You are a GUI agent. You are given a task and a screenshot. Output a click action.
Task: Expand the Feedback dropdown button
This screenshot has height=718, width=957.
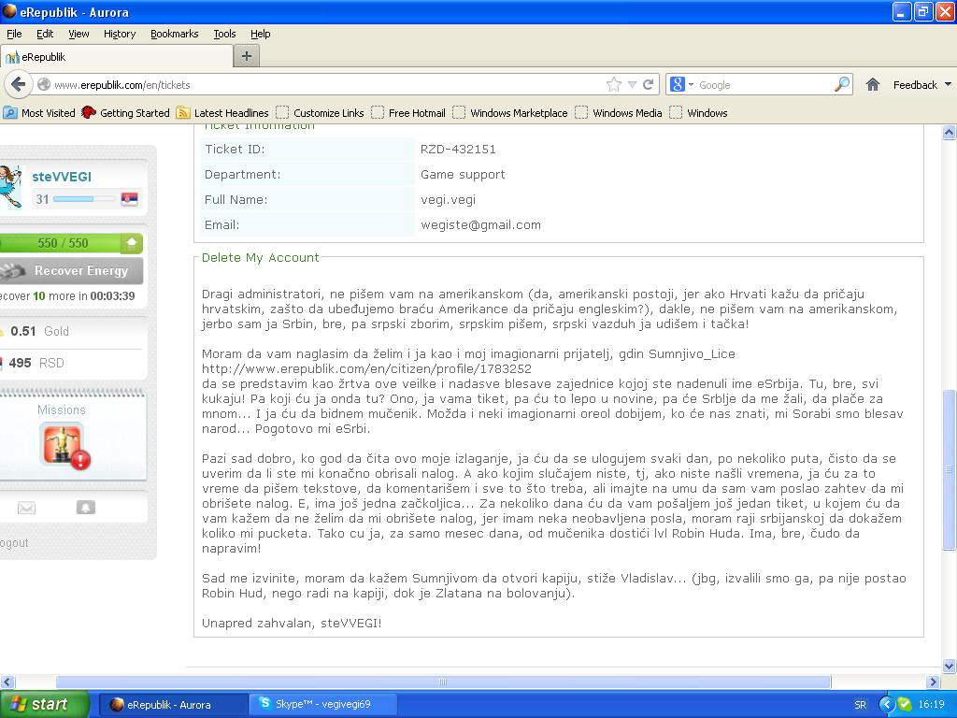(921, 84)
